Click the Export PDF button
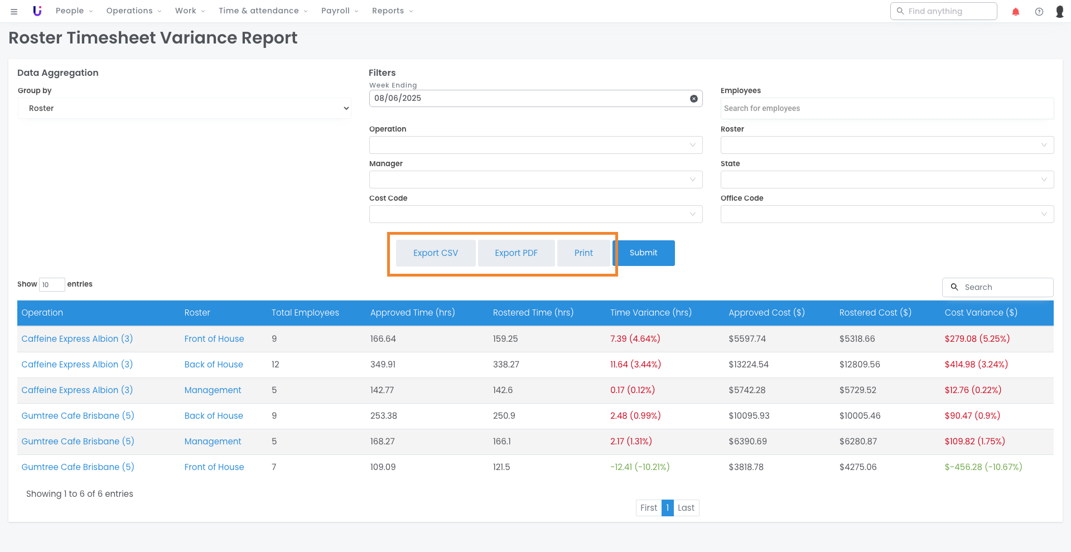This screenshot has height=552, width=1071. coord(516,253)
